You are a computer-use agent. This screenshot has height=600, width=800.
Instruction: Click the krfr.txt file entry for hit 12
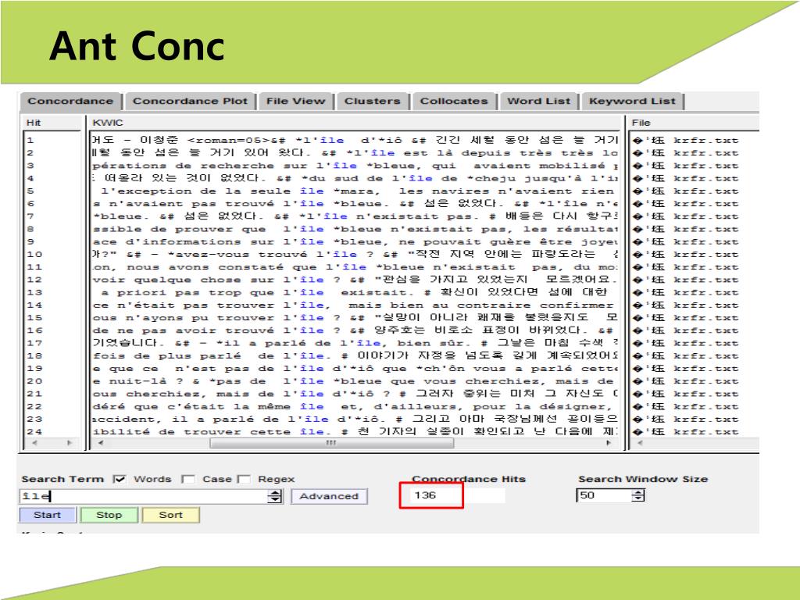click(685, 280)
